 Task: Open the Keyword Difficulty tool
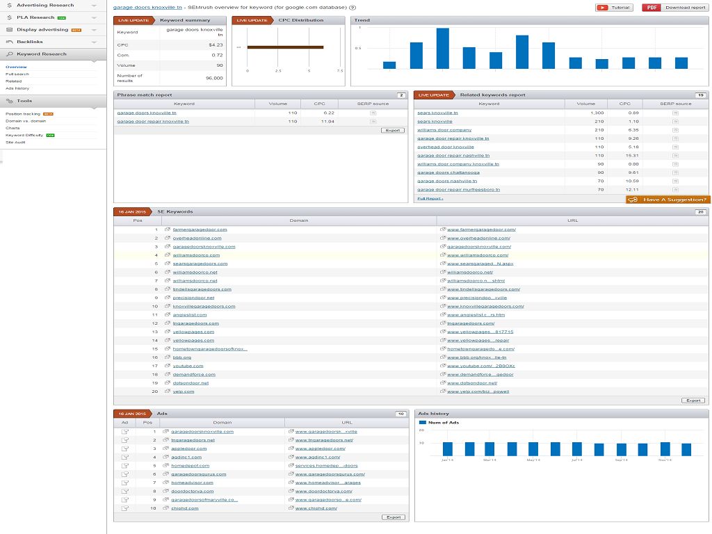click(x=24, y=136)
